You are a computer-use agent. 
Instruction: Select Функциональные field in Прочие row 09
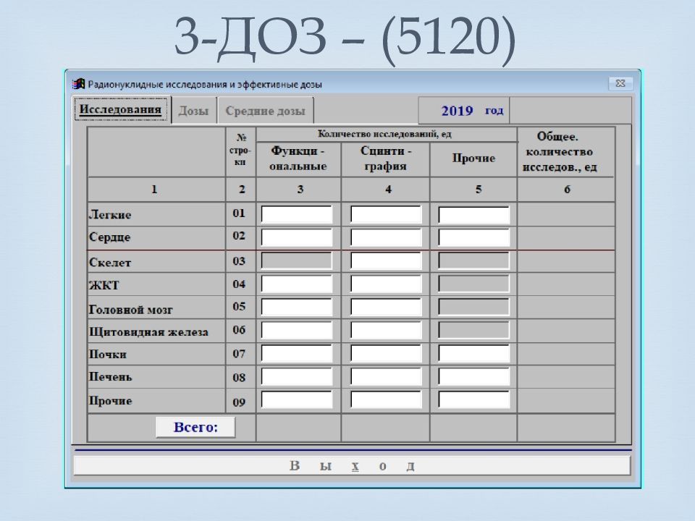(x=296, y=400)
